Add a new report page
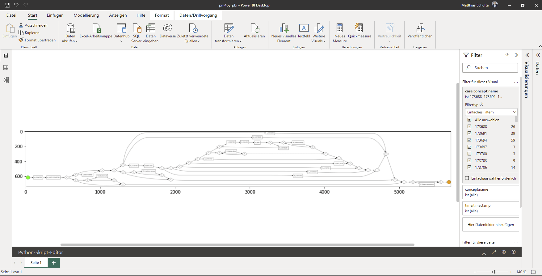Image resolution: width=542 pixels, height=276 pixels. (x=54, y=263)
